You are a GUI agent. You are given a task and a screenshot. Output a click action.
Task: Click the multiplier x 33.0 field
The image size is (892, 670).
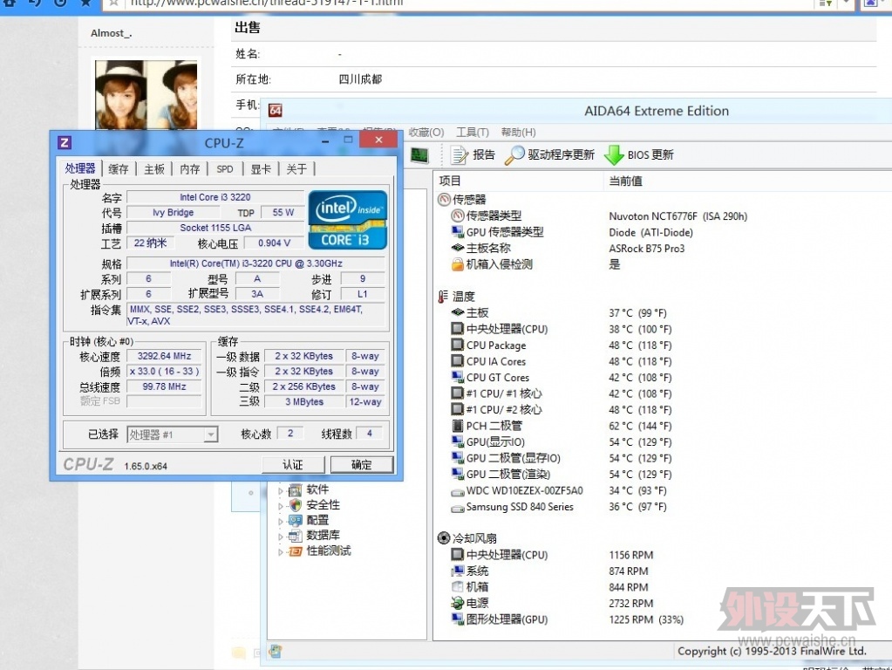(x=165, y=371)
